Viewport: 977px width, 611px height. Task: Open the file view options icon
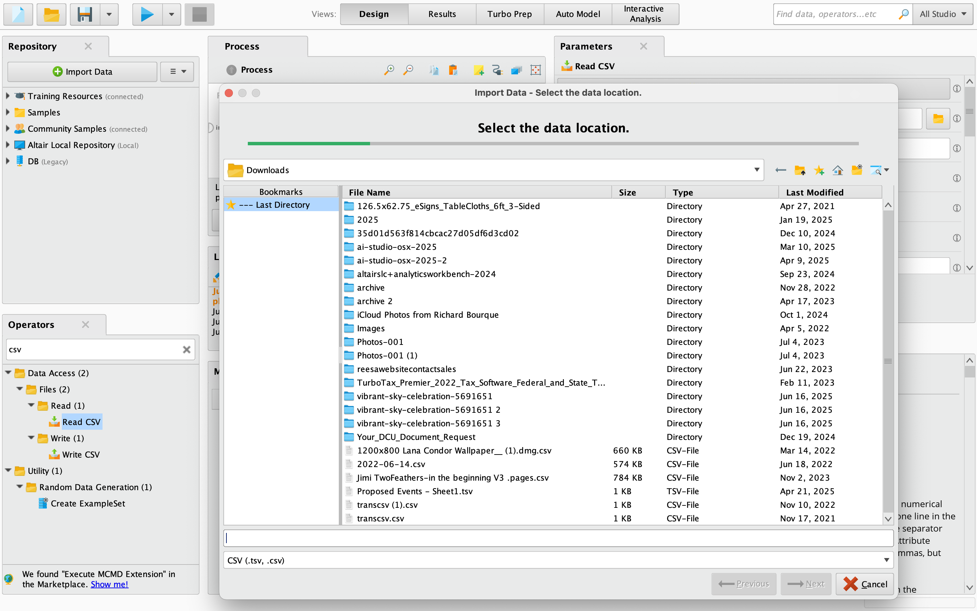click(x=879, y=170)
